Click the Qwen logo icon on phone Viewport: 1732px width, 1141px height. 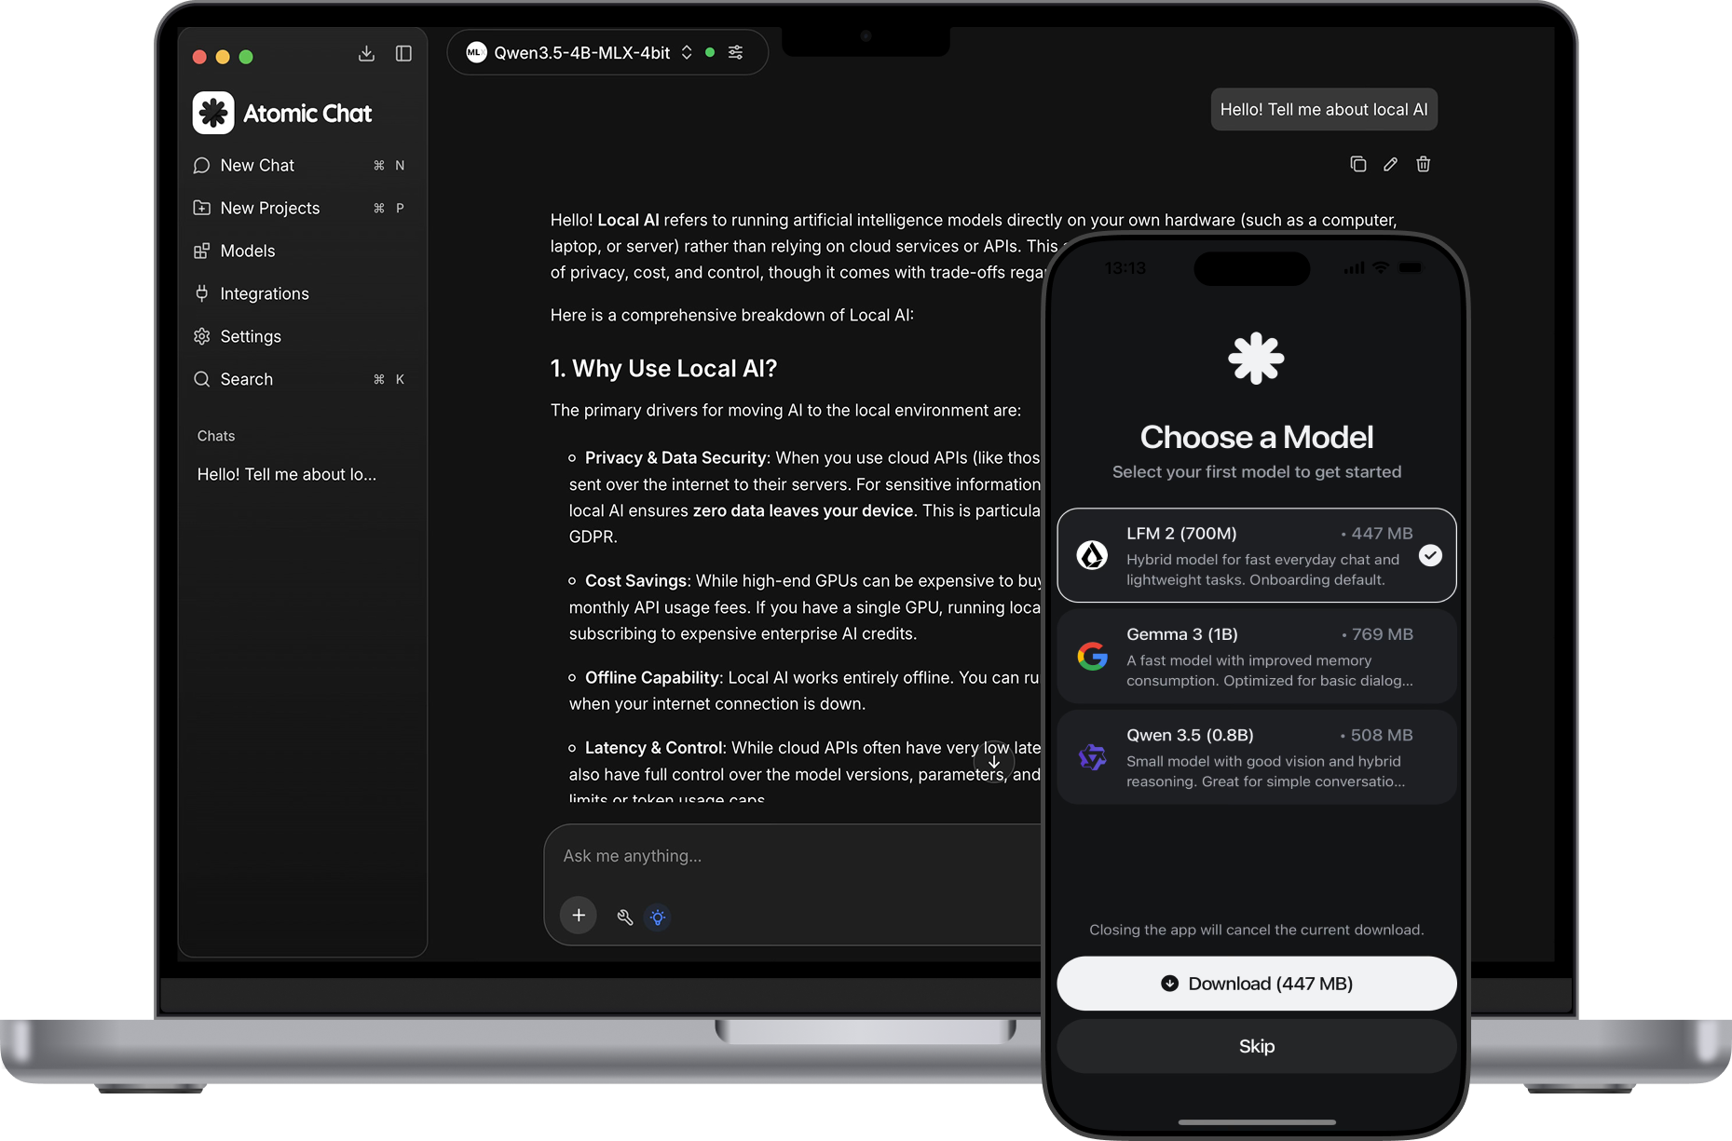[1093, 757]
